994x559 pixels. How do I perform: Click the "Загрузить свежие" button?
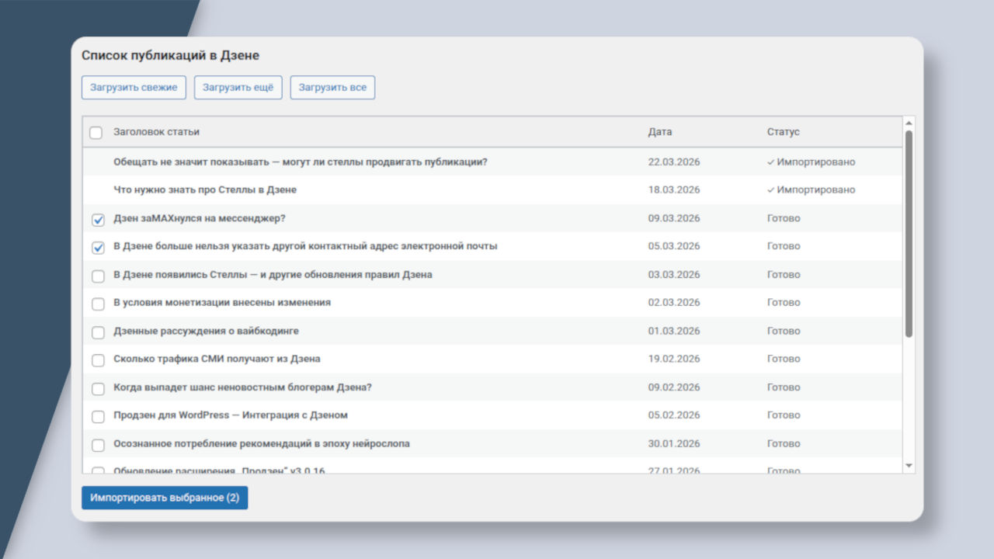coord(134,88)
